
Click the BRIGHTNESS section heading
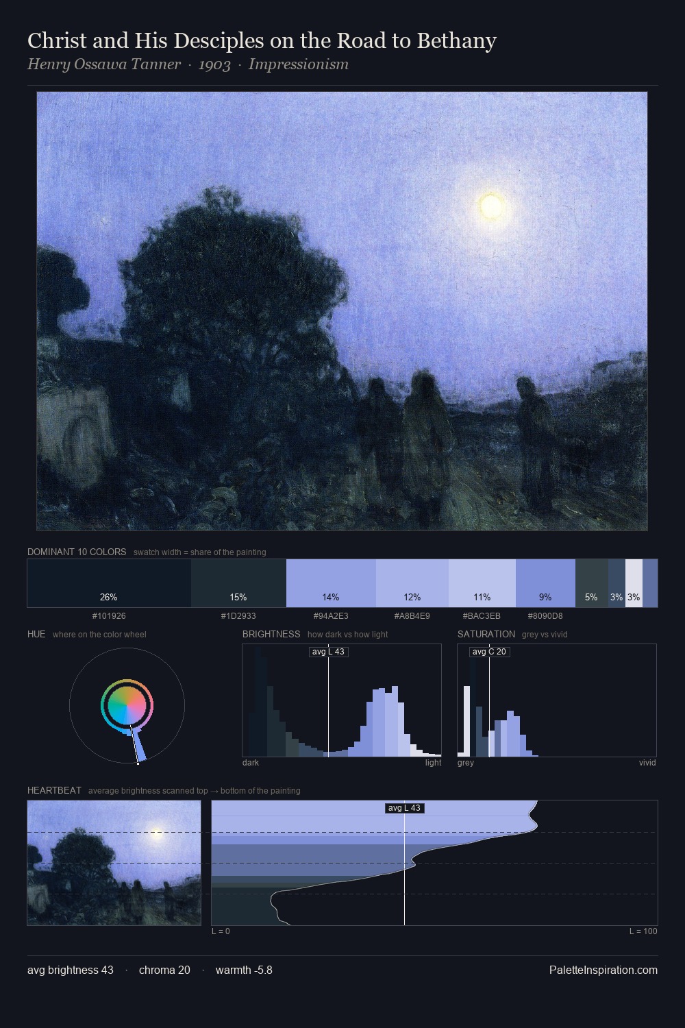[271, 634]
